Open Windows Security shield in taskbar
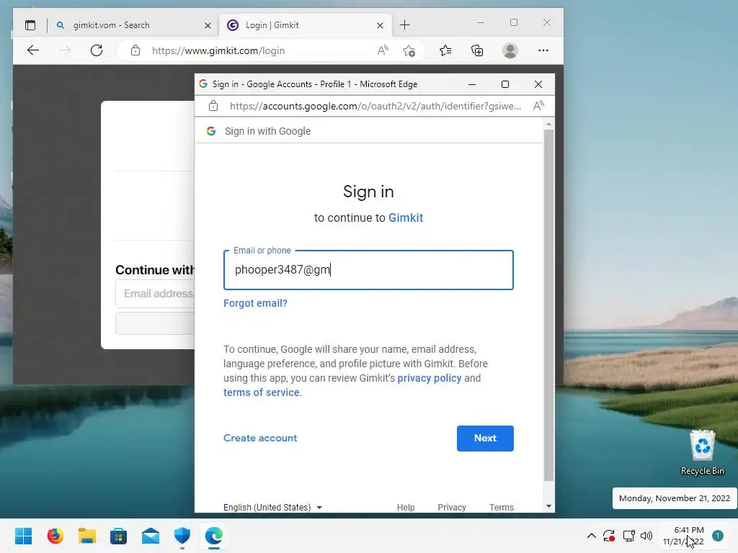Screen dimensions: 738x553 (182, 536)
